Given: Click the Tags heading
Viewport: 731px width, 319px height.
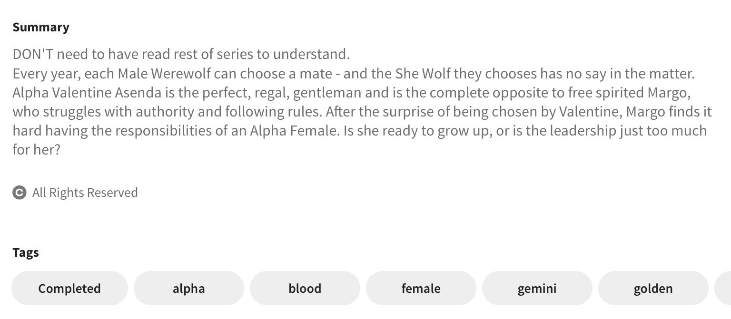Looking at the screenshot, I should [x=26, y=252].
